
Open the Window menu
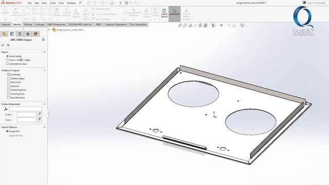click(71, 3)
